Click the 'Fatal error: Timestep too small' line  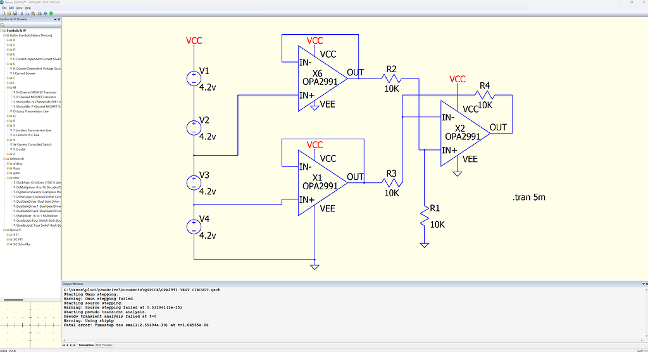[136, 325]
